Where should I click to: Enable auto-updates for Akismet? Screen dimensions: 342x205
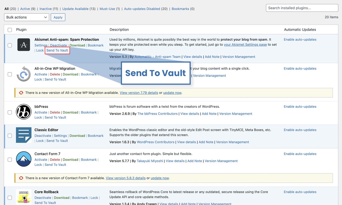300,39
